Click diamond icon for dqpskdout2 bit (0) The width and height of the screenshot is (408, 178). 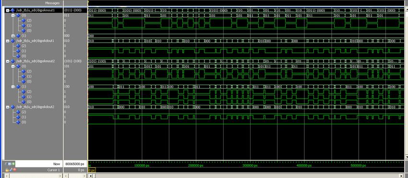point(18,122)
